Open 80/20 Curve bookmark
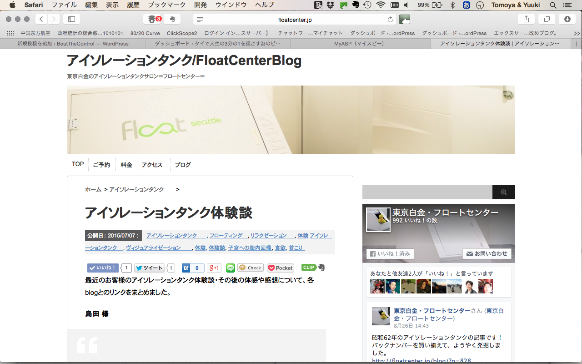Image resolution: width=582 pixels, height=364 pixels. pyautogui.click(x=145, y=33)
